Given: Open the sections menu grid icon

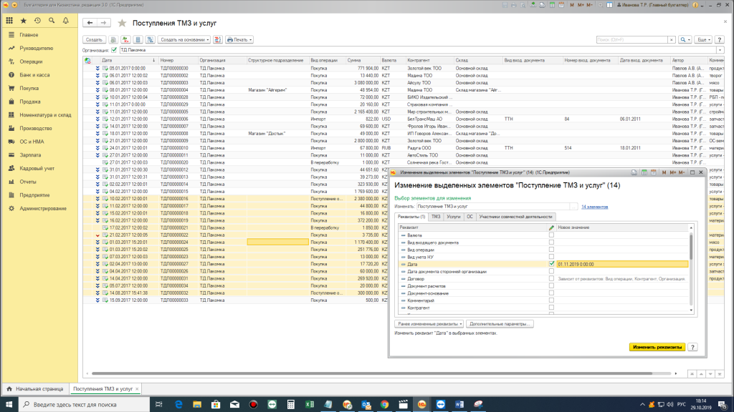Looking at the screenshot, I should [9, 21].
